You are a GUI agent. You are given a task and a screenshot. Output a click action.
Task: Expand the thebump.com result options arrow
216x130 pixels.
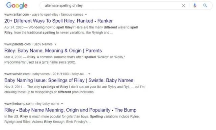click(62, 104)
